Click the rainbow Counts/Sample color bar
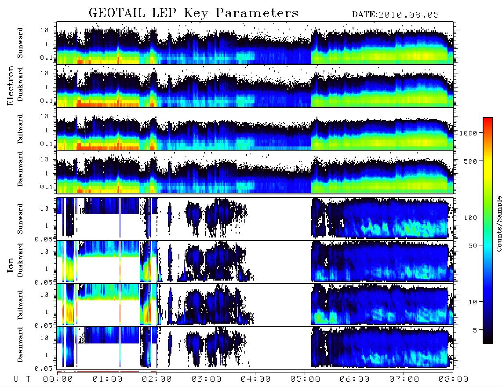This screenshot has width=502, height=387. pos(488,230)
